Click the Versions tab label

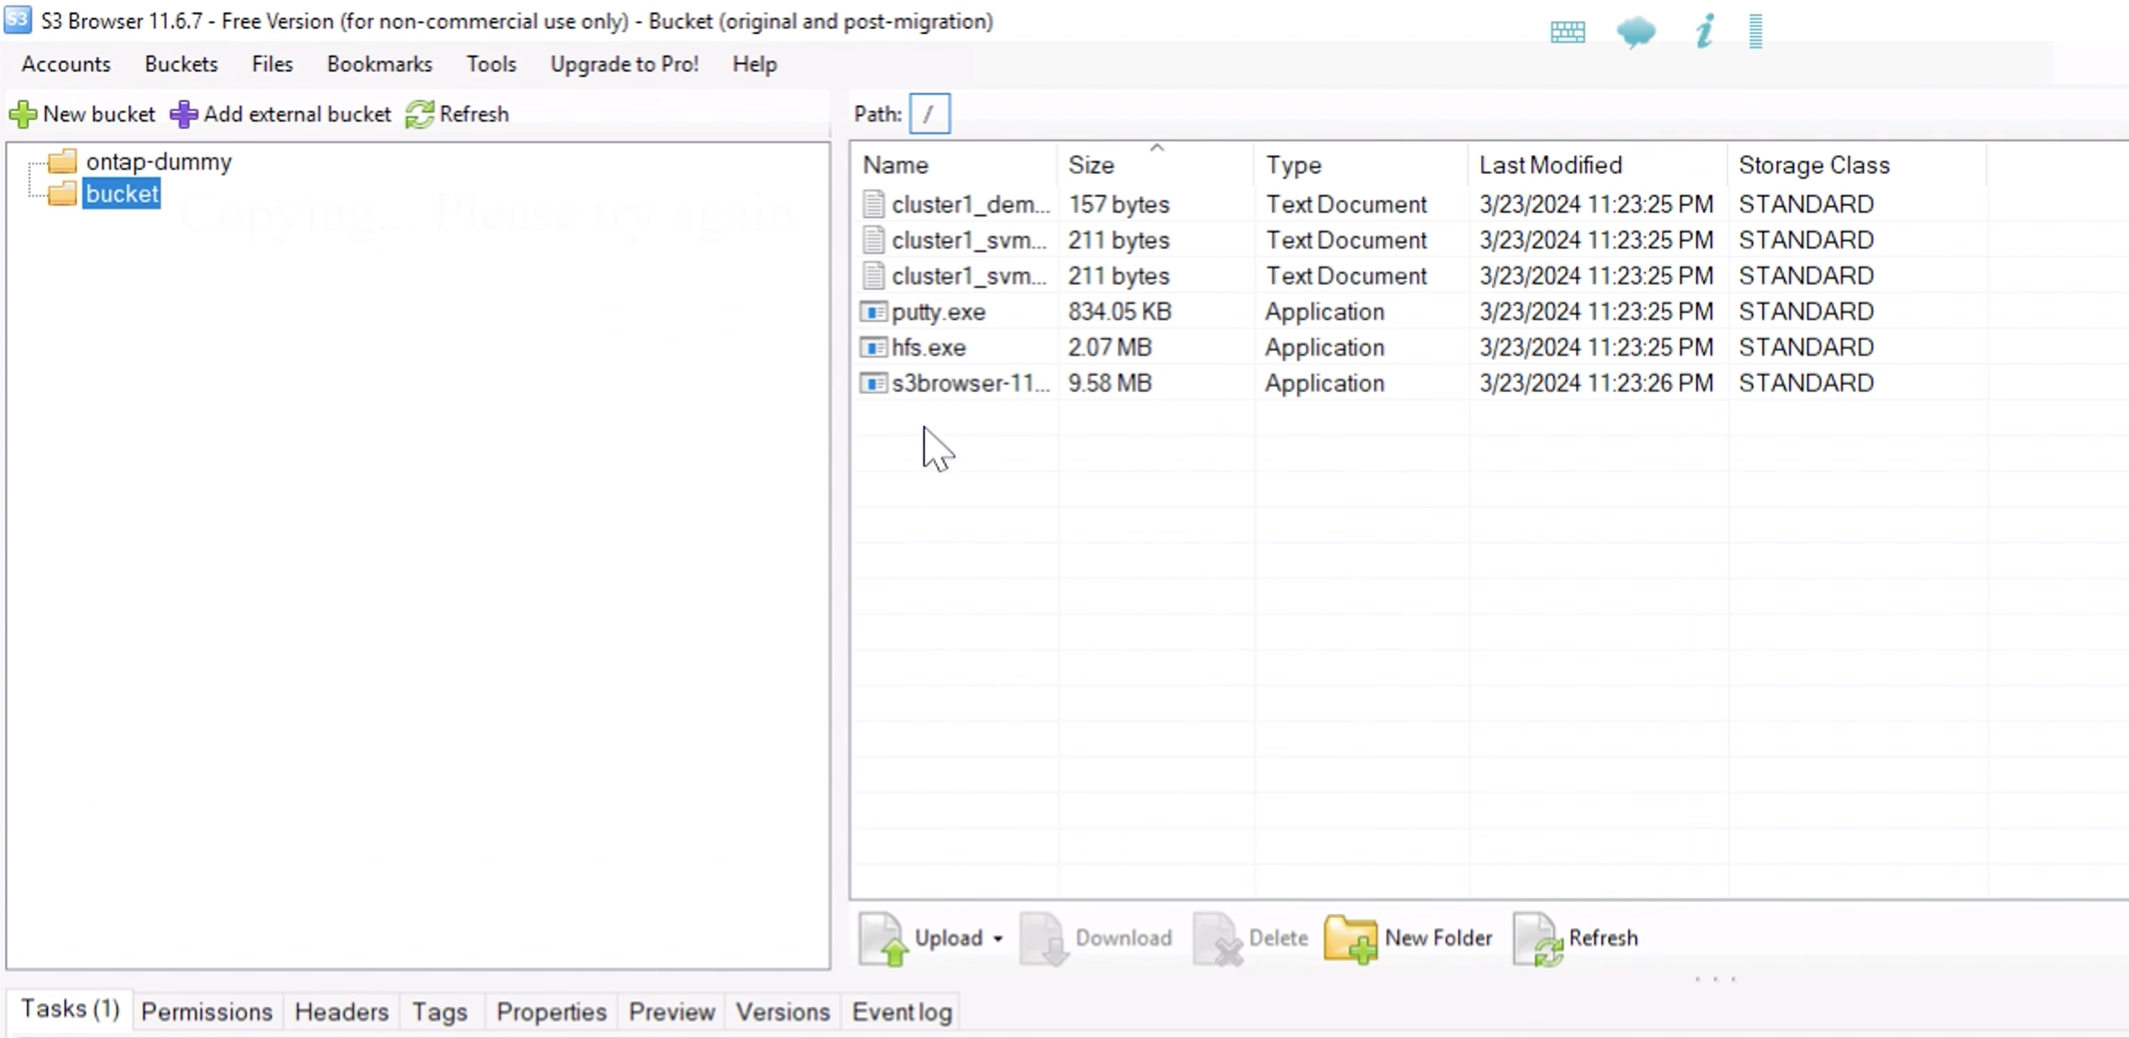pyautogui.click(x=782, y=1012)
